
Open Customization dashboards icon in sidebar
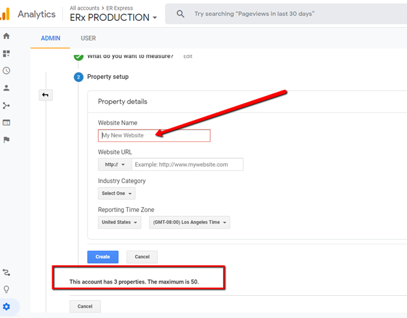point(7,53)
